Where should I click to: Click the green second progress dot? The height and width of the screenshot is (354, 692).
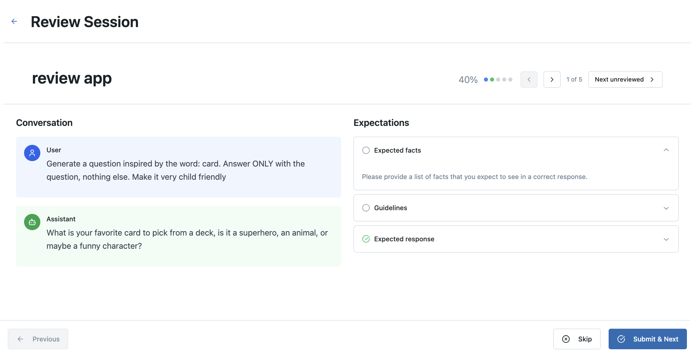[x=492, y=80]
